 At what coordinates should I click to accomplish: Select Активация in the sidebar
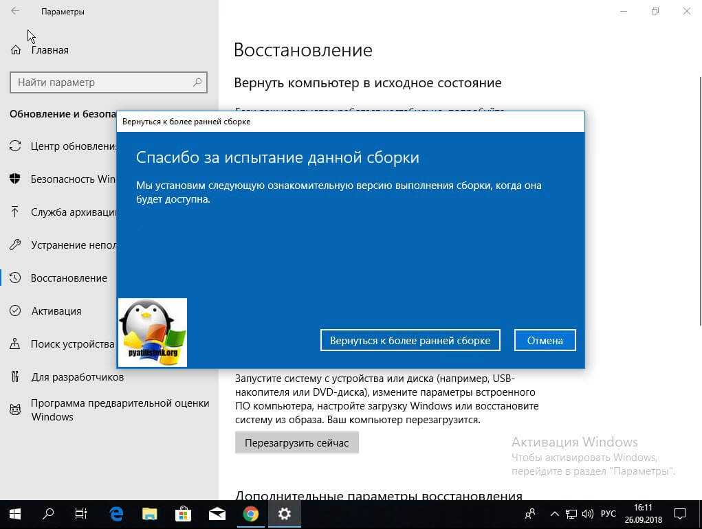click(56, 311)
